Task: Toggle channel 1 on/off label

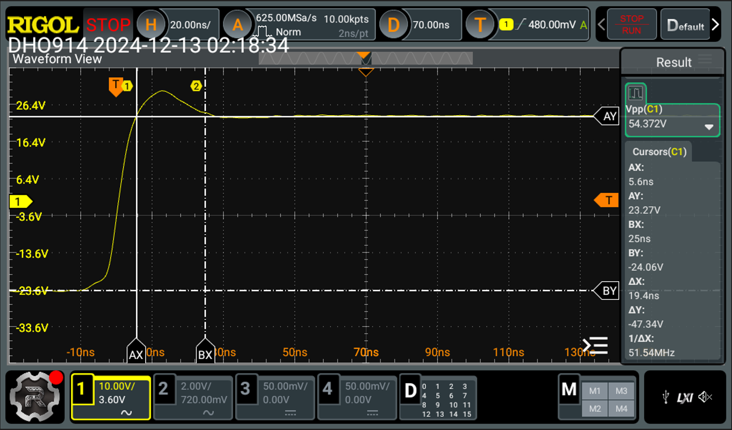Action: (81, 389)
